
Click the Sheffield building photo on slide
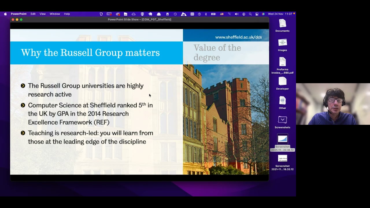click(226, 120)
